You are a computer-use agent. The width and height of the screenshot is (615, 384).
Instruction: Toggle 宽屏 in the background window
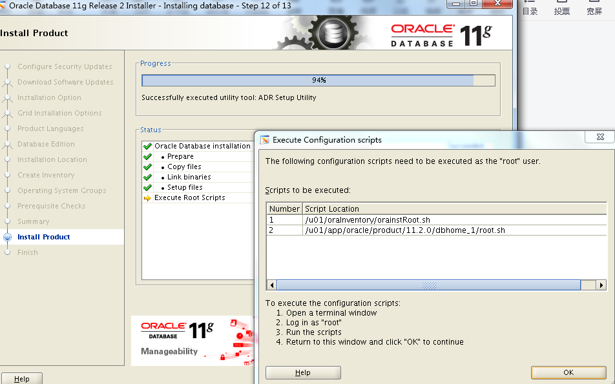pyautogui.click(x=594, y=8)
